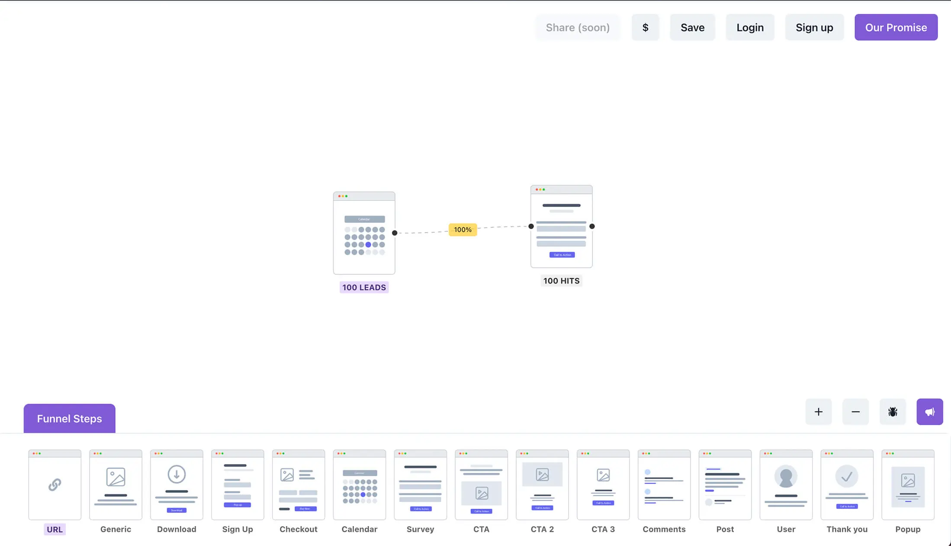Viewport: 951px width, 546px height.
Task: Click the URL label text
Action: 55,530
